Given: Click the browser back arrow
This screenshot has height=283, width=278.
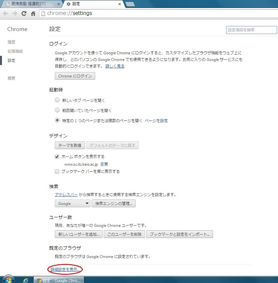Looking at the screenshot, I should coord(6,13).
